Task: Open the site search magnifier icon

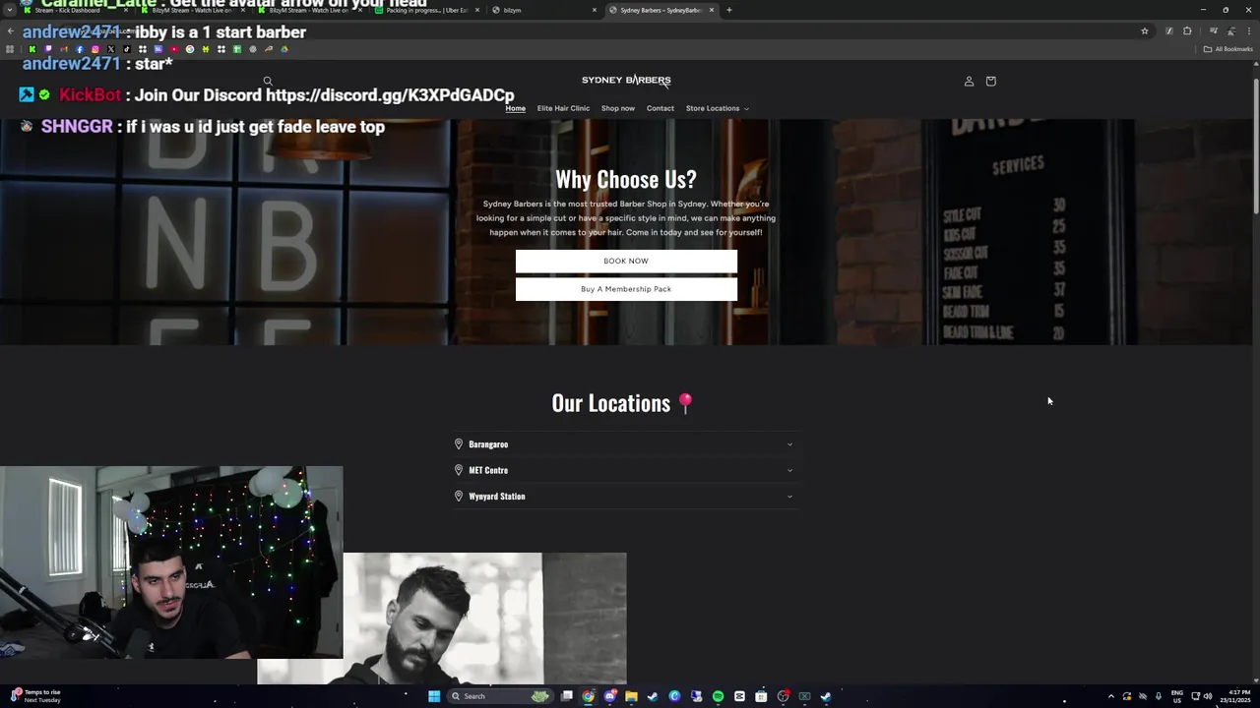Action: [x=268, y=81]
